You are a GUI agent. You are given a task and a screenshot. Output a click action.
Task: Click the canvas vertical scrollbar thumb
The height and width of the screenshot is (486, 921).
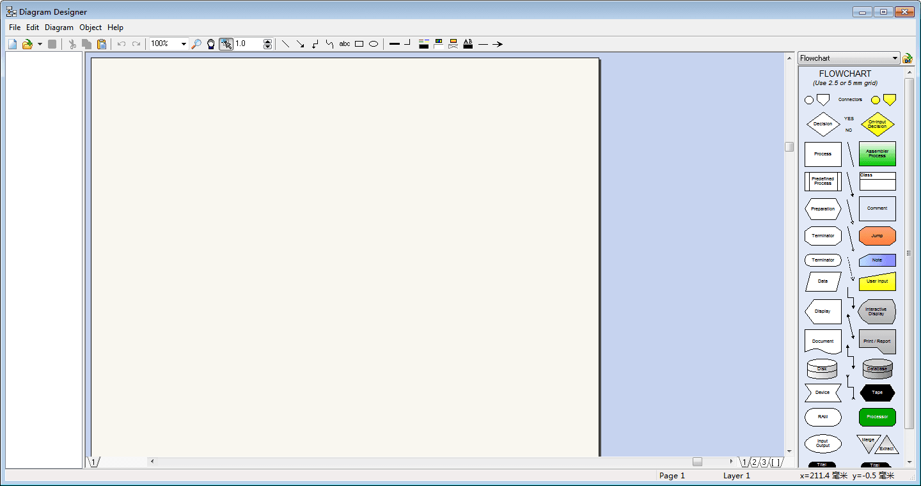click(x=789, y=146)
